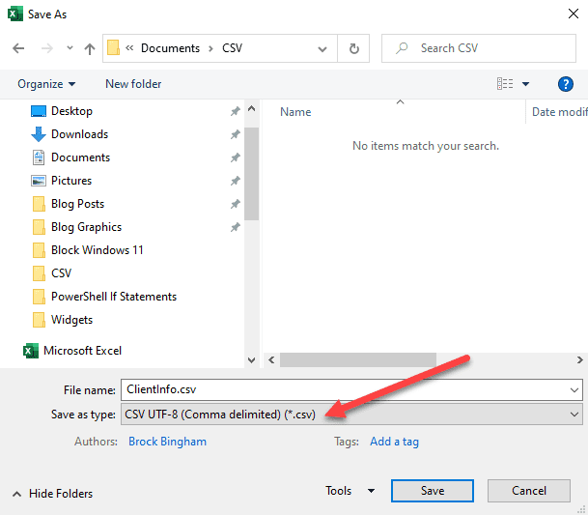Click navigation pane scroll up arrow
This screenshot has height=515, width=588.
point(252,109)
